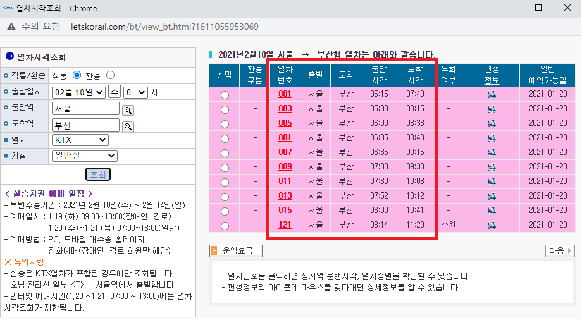Click the 열차시각조회 panel title
582x320 pixels.
click(41, 57)
